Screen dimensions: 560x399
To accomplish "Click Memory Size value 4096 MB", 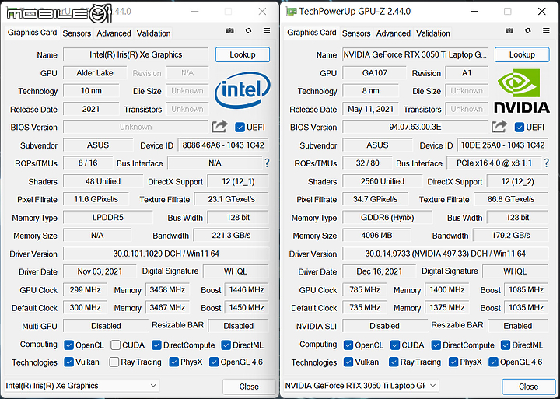I will [376, 236].
